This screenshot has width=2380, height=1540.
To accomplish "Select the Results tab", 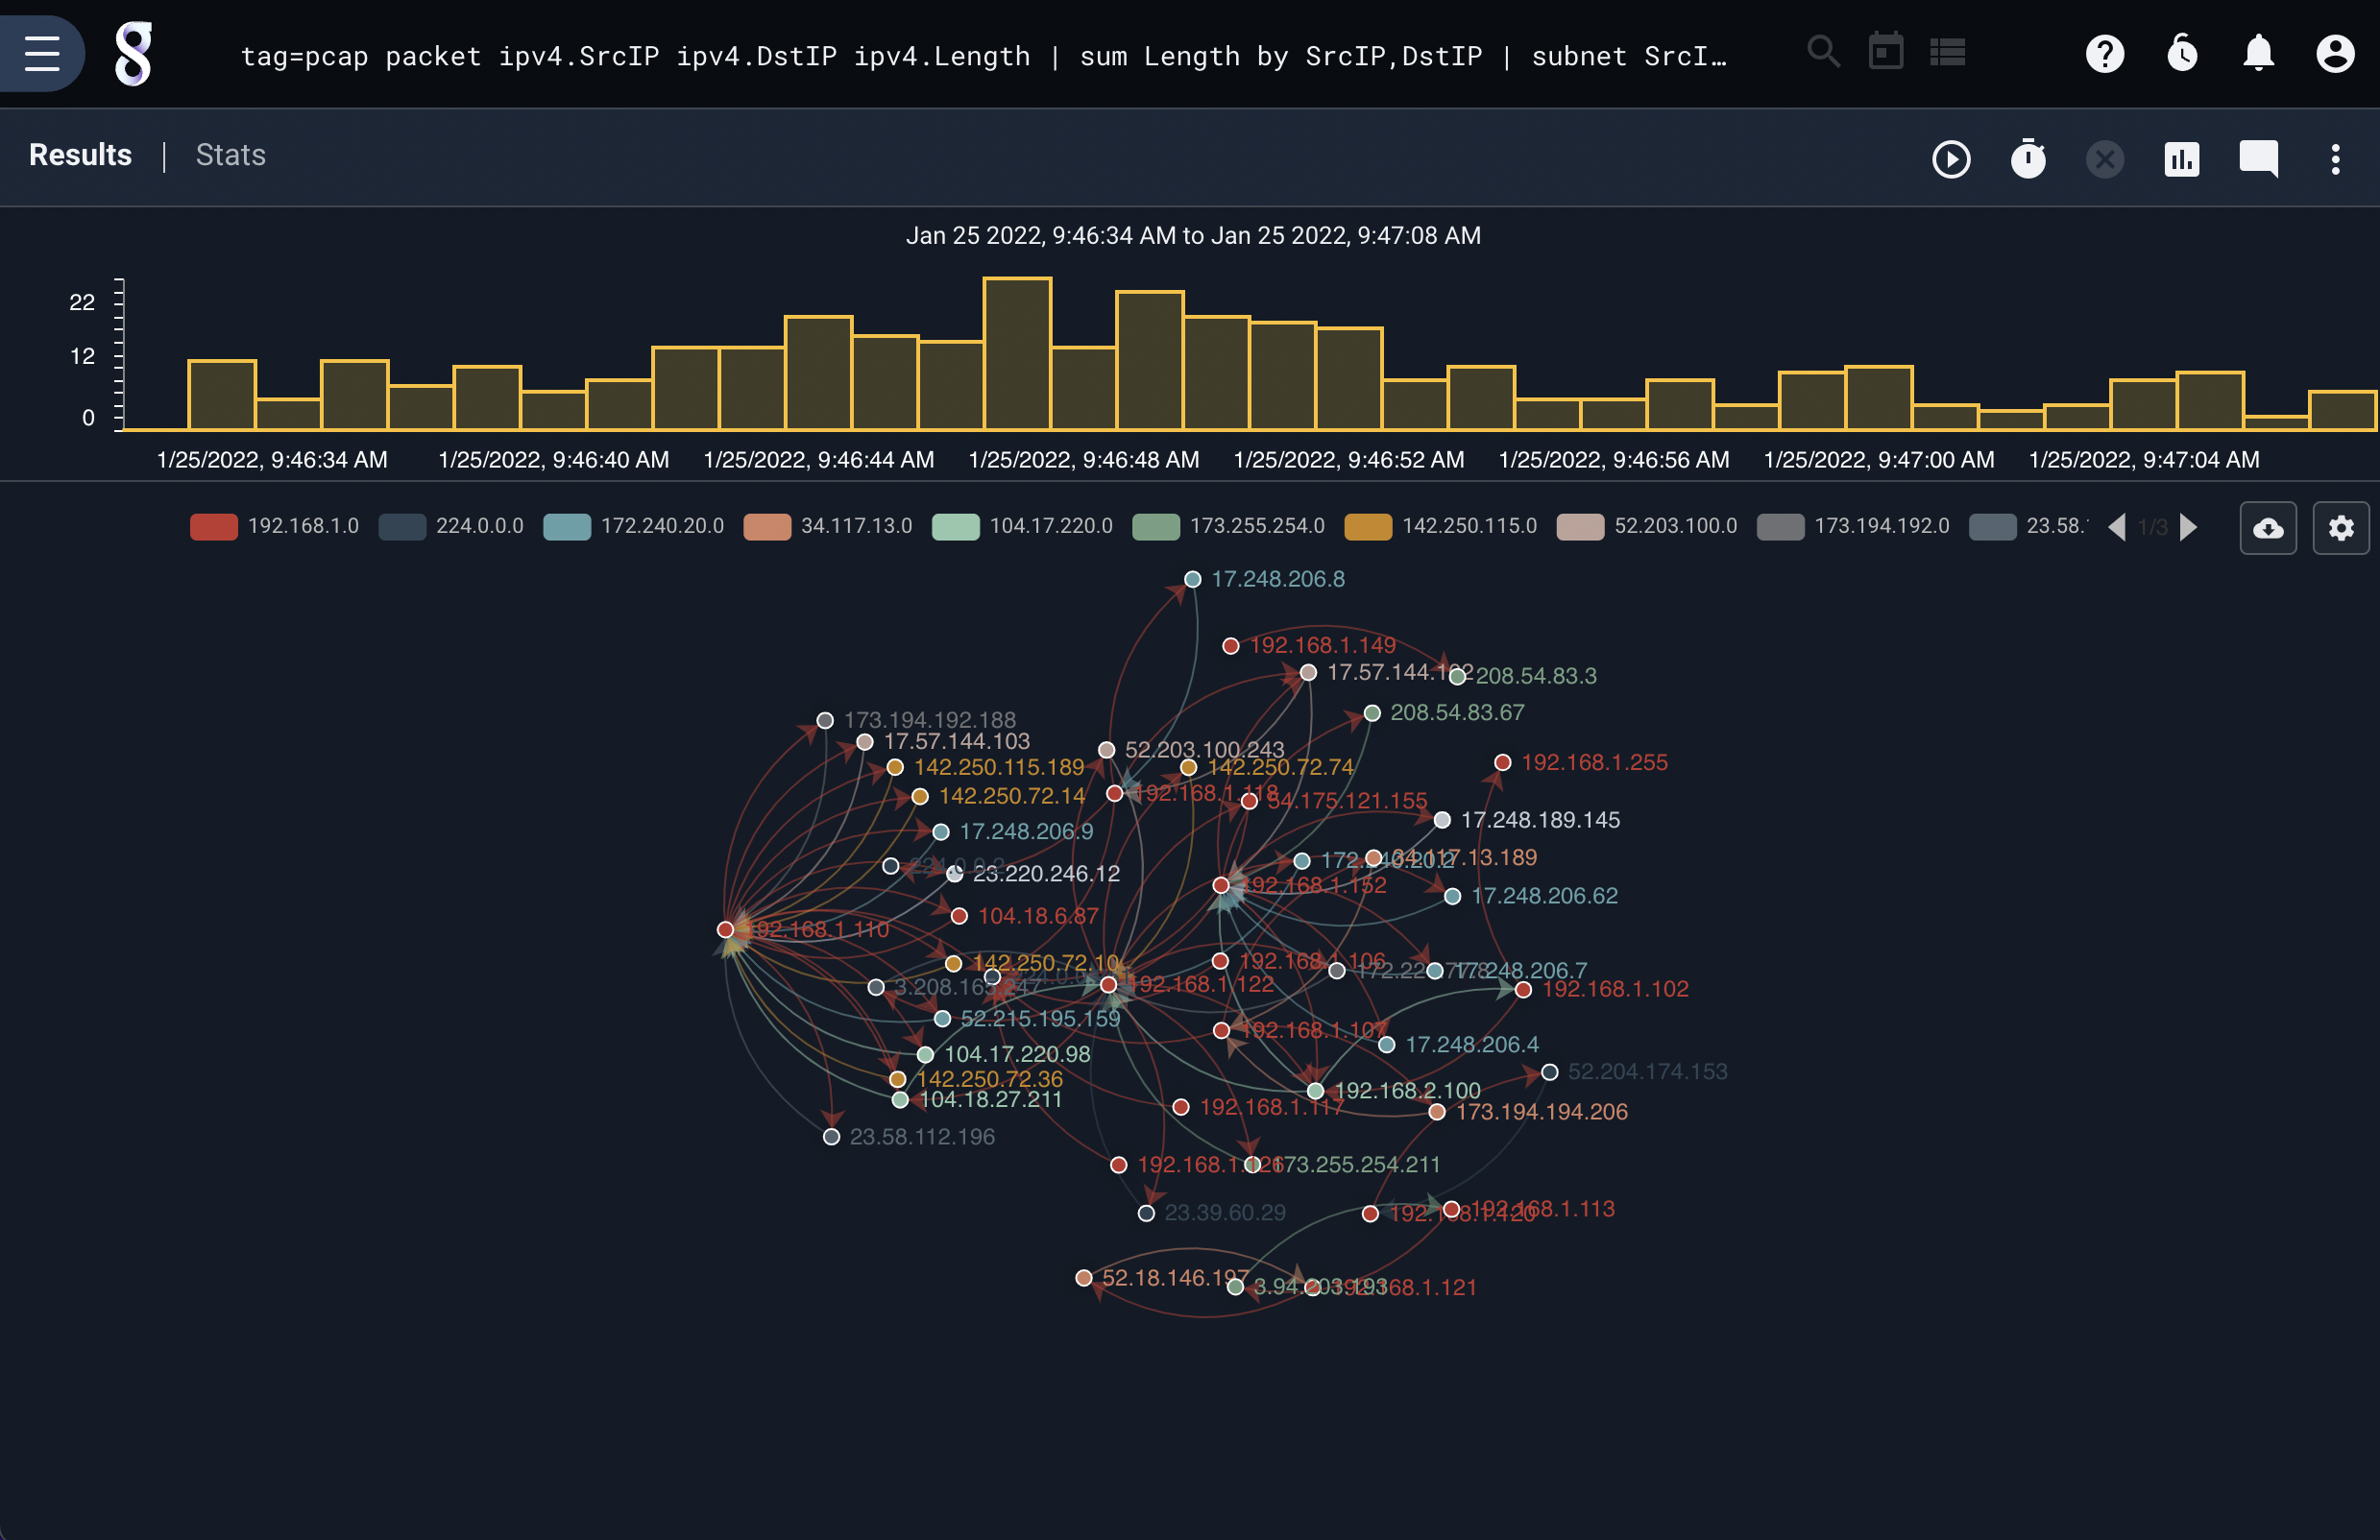I will [x=80, y=155].
